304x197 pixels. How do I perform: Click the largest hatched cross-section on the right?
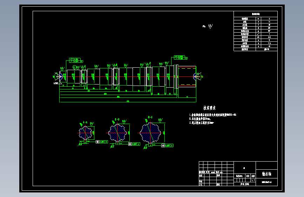tap(150, 133)
